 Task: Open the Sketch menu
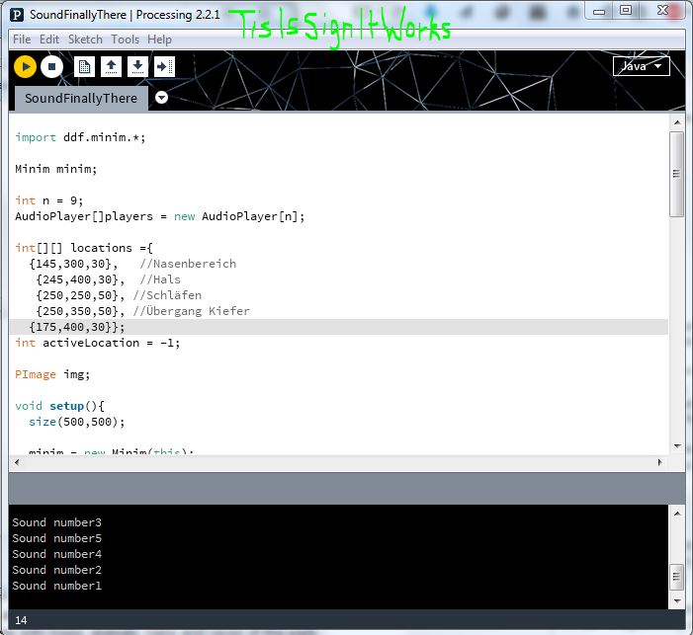[x=85, y=40]
